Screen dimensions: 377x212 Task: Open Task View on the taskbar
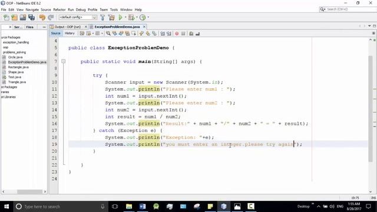pos(115,207)
